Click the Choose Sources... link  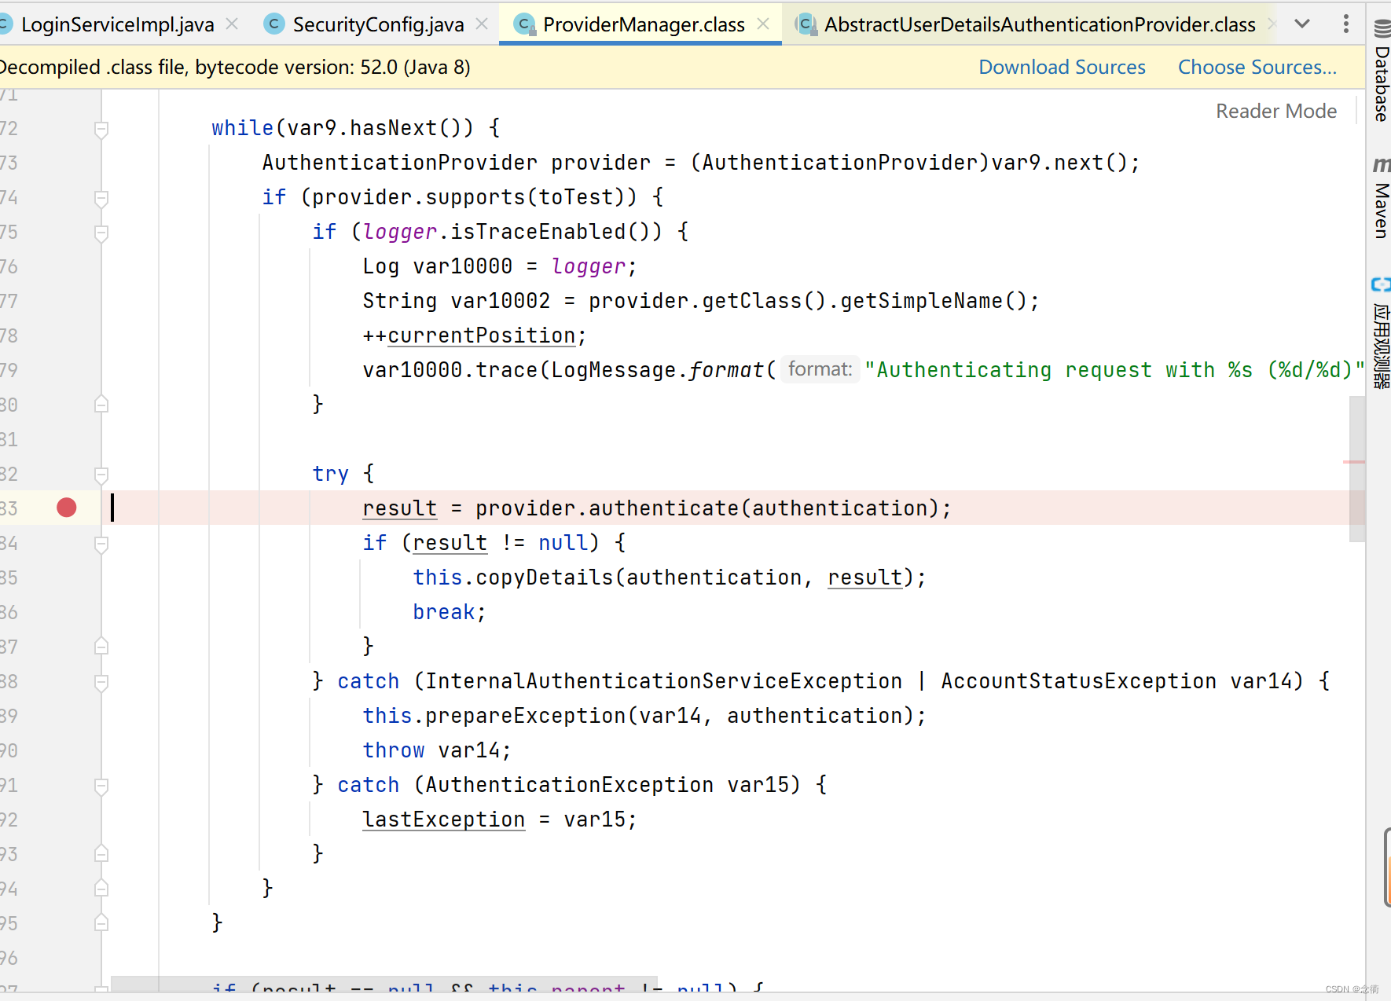click(x=1257, y=67)
